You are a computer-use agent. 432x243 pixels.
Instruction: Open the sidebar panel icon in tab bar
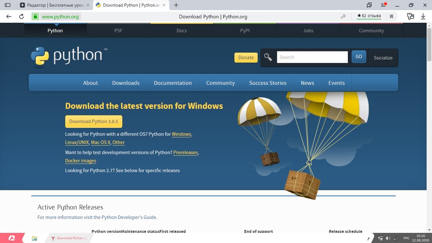(8, 5)
